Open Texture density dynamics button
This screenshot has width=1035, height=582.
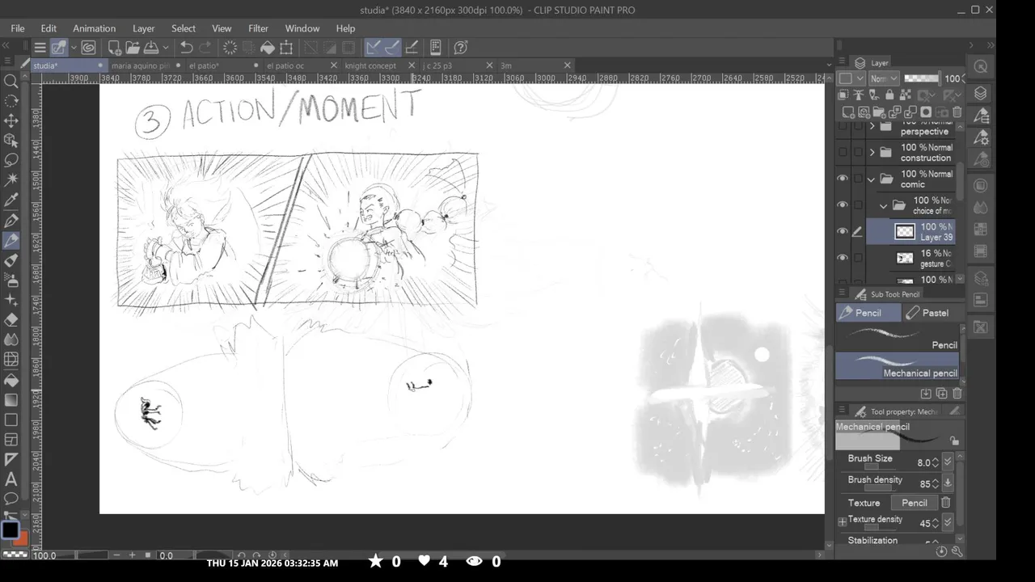(x=948, y=523)
